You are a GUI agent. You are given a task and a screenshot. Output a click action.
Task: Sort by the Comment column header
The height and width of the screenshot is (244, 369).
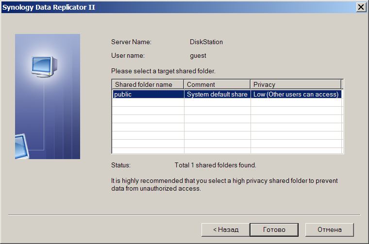217,84
